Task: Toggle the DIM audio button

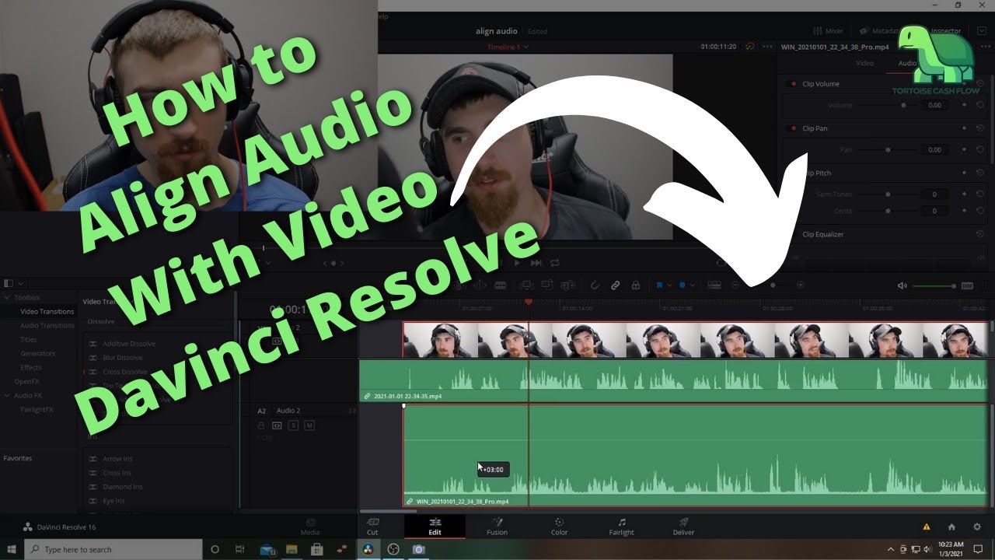Action: pos(967,285)
